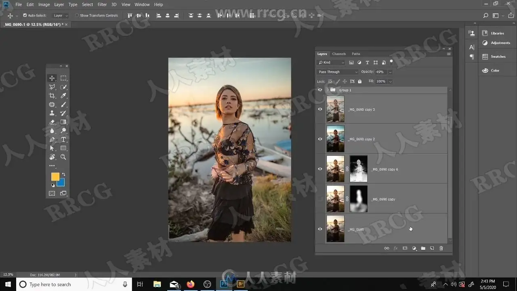The height and width of the screenshot is (291, 517).
Task: Open Firefox from the taskbar
Action: click(x=191, y=284)
